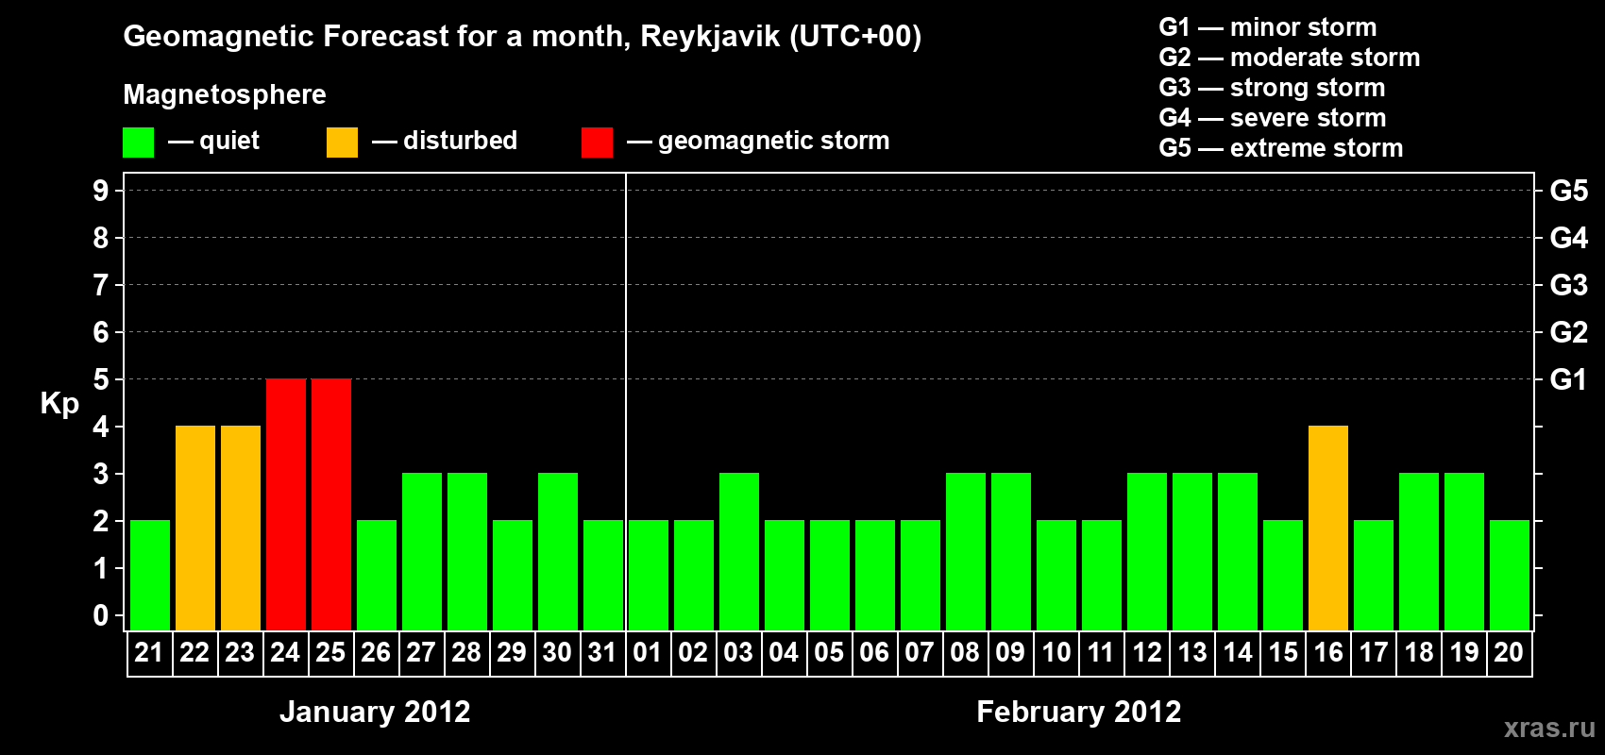Click the G1 label on right axis
The height and width of the screenshot is (755, 1605).
click(1568, 379)
